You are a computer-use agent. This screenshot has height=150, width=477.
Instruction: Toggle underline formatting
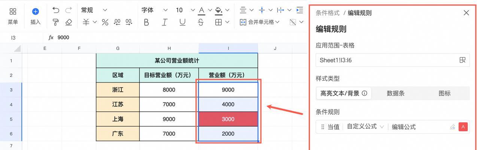tap(182, 22)
